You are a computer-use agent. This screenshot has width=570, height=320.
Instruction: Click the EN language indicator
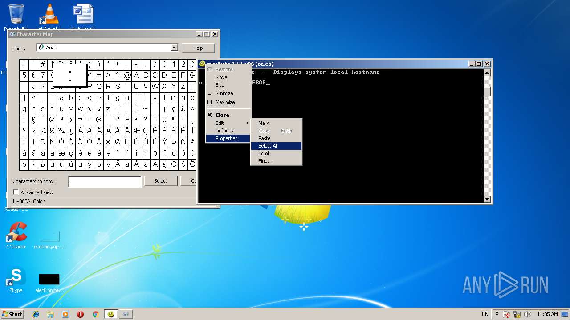[x=485, y=314]
